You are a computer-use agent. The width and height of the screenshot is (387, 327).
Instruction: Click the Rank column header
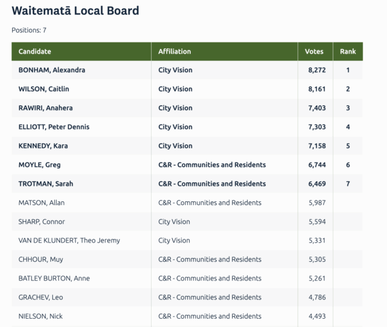pyautogui.click(x=348, y=52)
